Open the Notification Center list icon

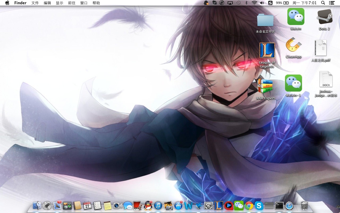click(x=332, y=3)
